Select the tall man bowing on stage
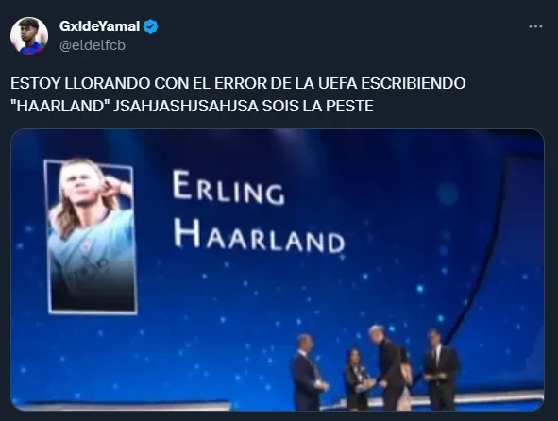Image resolution: width=558 pixels, height=421 pixels. point(387,367)
